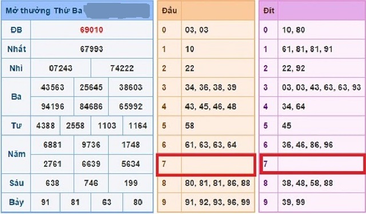
Task: Select the Năm number 5634
Action: pyautogui.click(x=131, y=164)
